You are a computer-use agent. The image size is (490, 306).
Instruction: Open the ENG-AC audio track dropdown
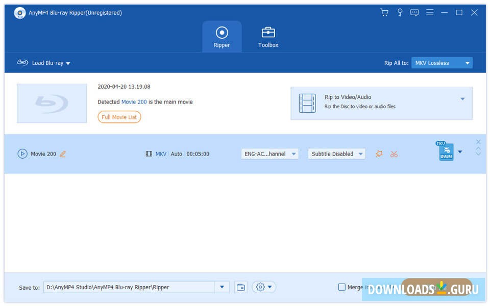[269, 154]
